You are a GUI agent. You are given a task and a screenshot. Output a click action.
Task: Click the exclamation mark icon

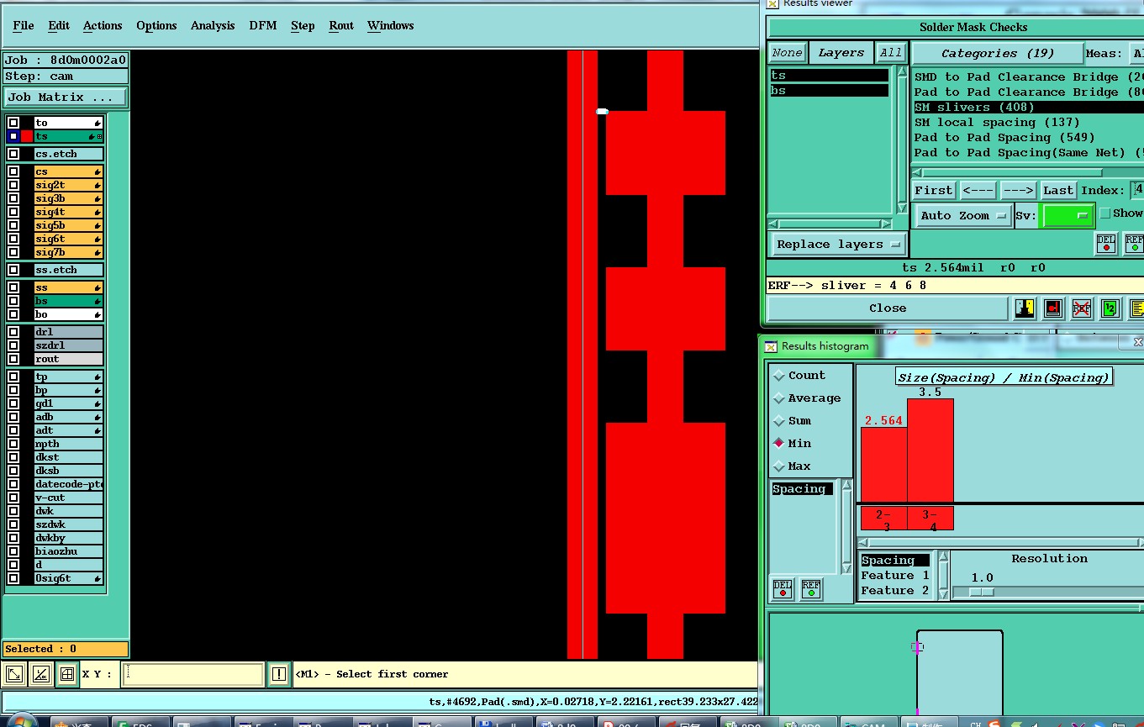point(279,674)
